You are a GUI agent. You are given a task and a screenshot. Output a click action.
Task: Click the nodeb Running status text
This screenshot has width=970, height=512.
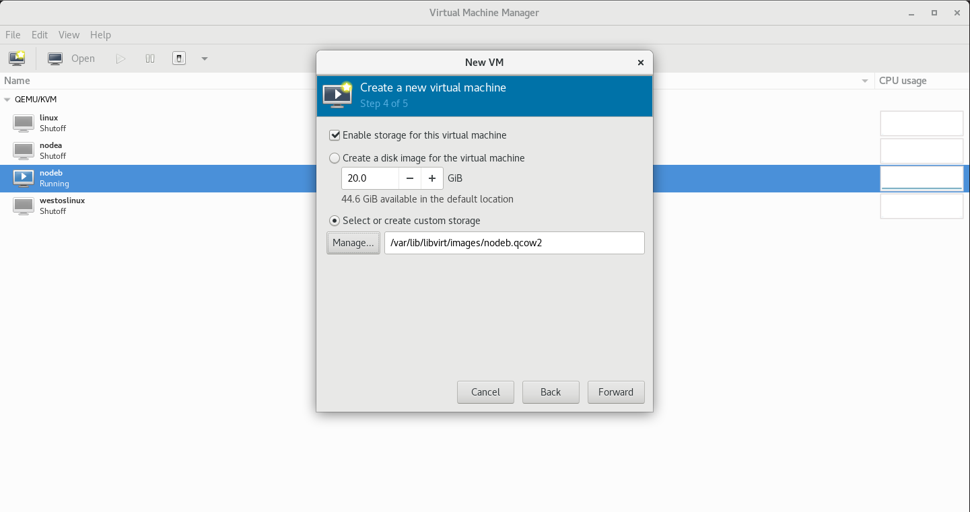point(55,184)
